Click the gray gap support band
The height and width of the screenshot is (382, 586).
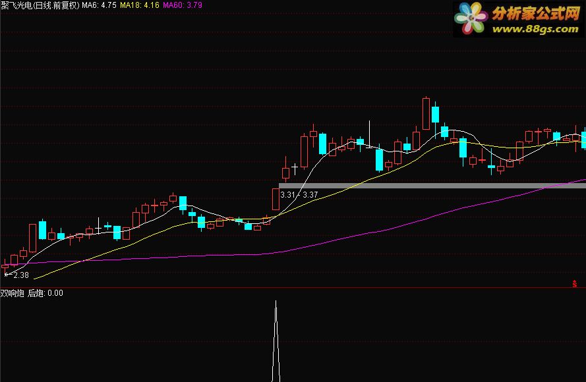coord(432,186)
